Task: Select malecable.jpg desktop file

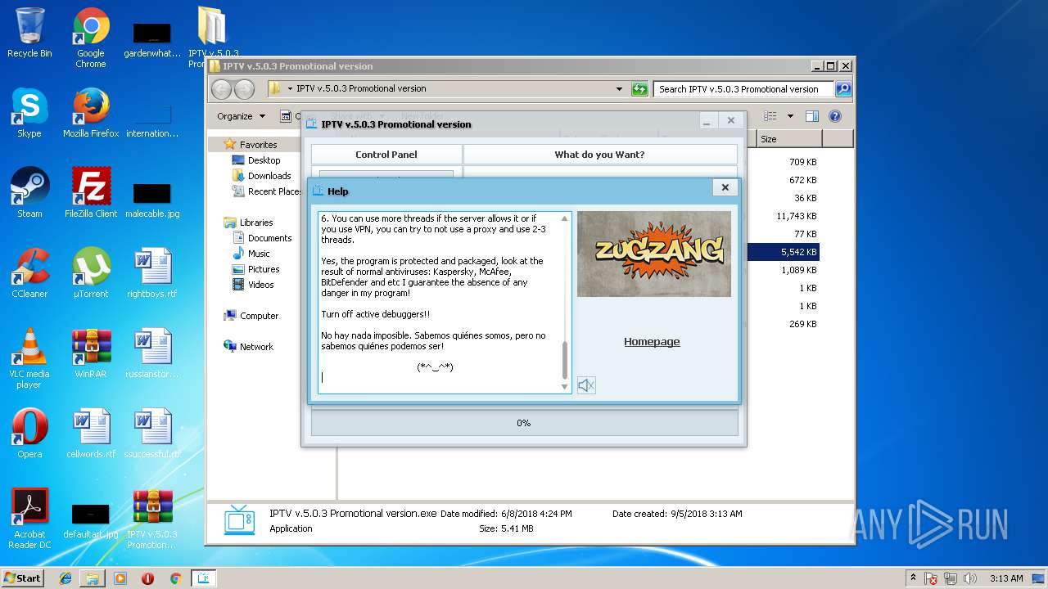Action: click(152, 200)
